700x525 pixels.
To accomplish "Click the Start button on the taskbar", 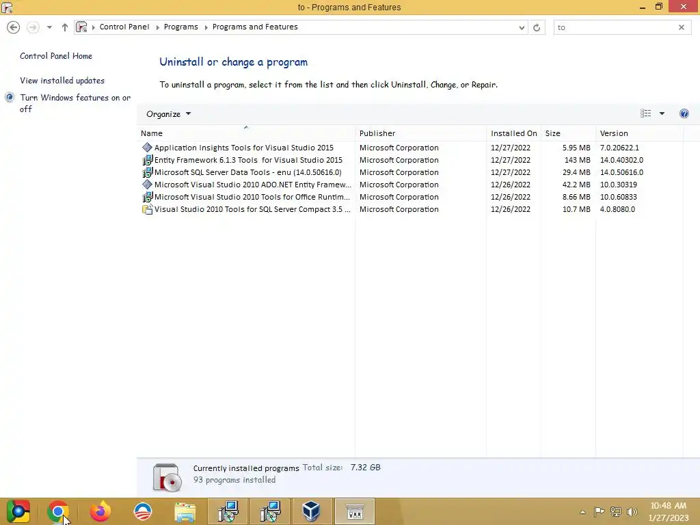I will 18,511.
